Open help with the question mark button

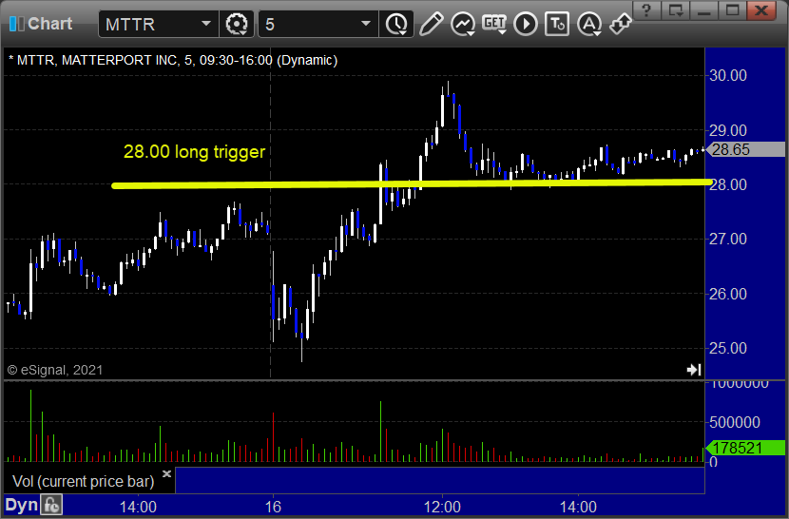(x=646, y=10)
